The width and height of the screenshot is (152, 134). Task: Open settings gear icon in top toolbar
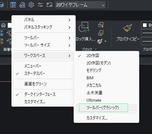pos(31,5)
